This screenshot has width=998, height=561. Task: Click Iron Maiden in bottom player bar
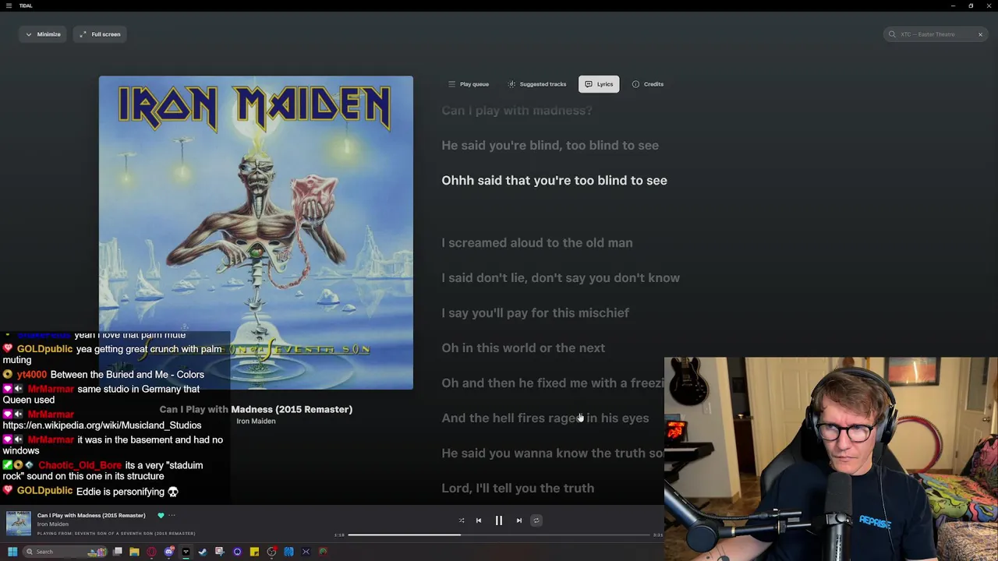[x=53, y=524]
